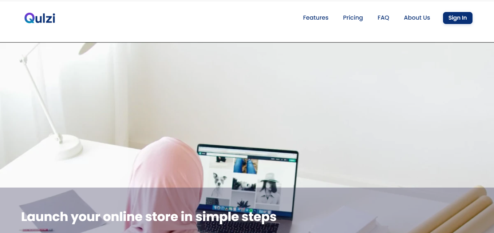Click the search bar on the laptop screen

tap(228, 155)
